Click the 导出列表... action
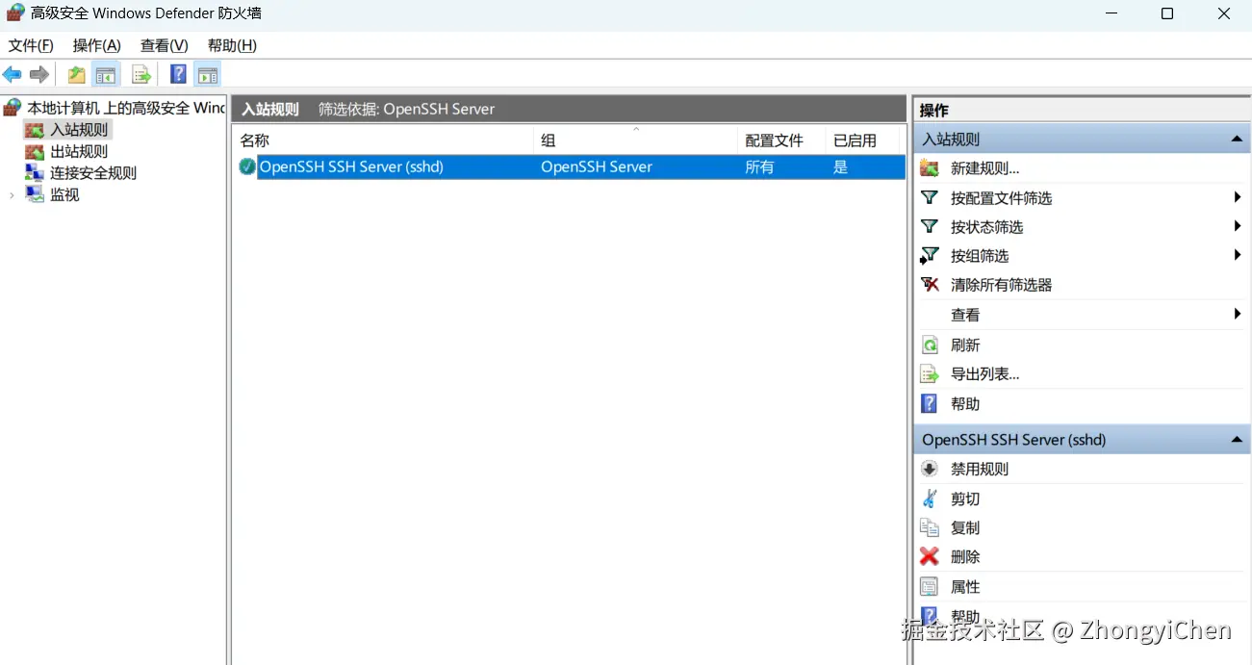The height and width of the screenshot is (665, 1252). 984,374
